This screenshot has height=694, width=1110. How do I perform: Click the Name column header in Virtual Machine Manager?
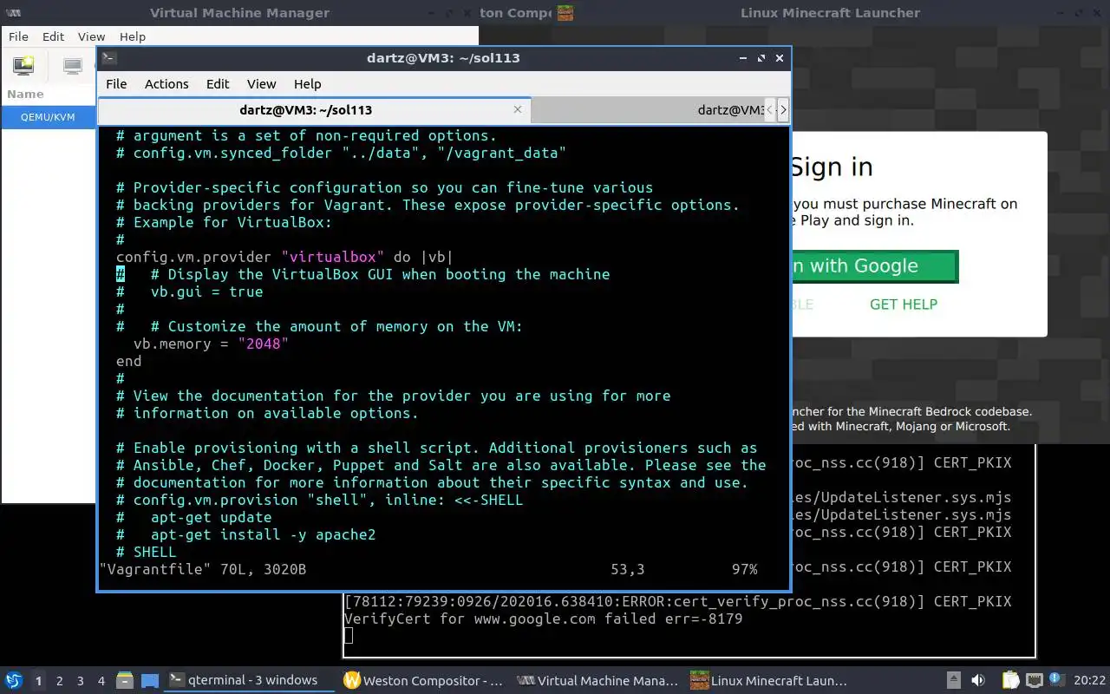tap(25, 94)
